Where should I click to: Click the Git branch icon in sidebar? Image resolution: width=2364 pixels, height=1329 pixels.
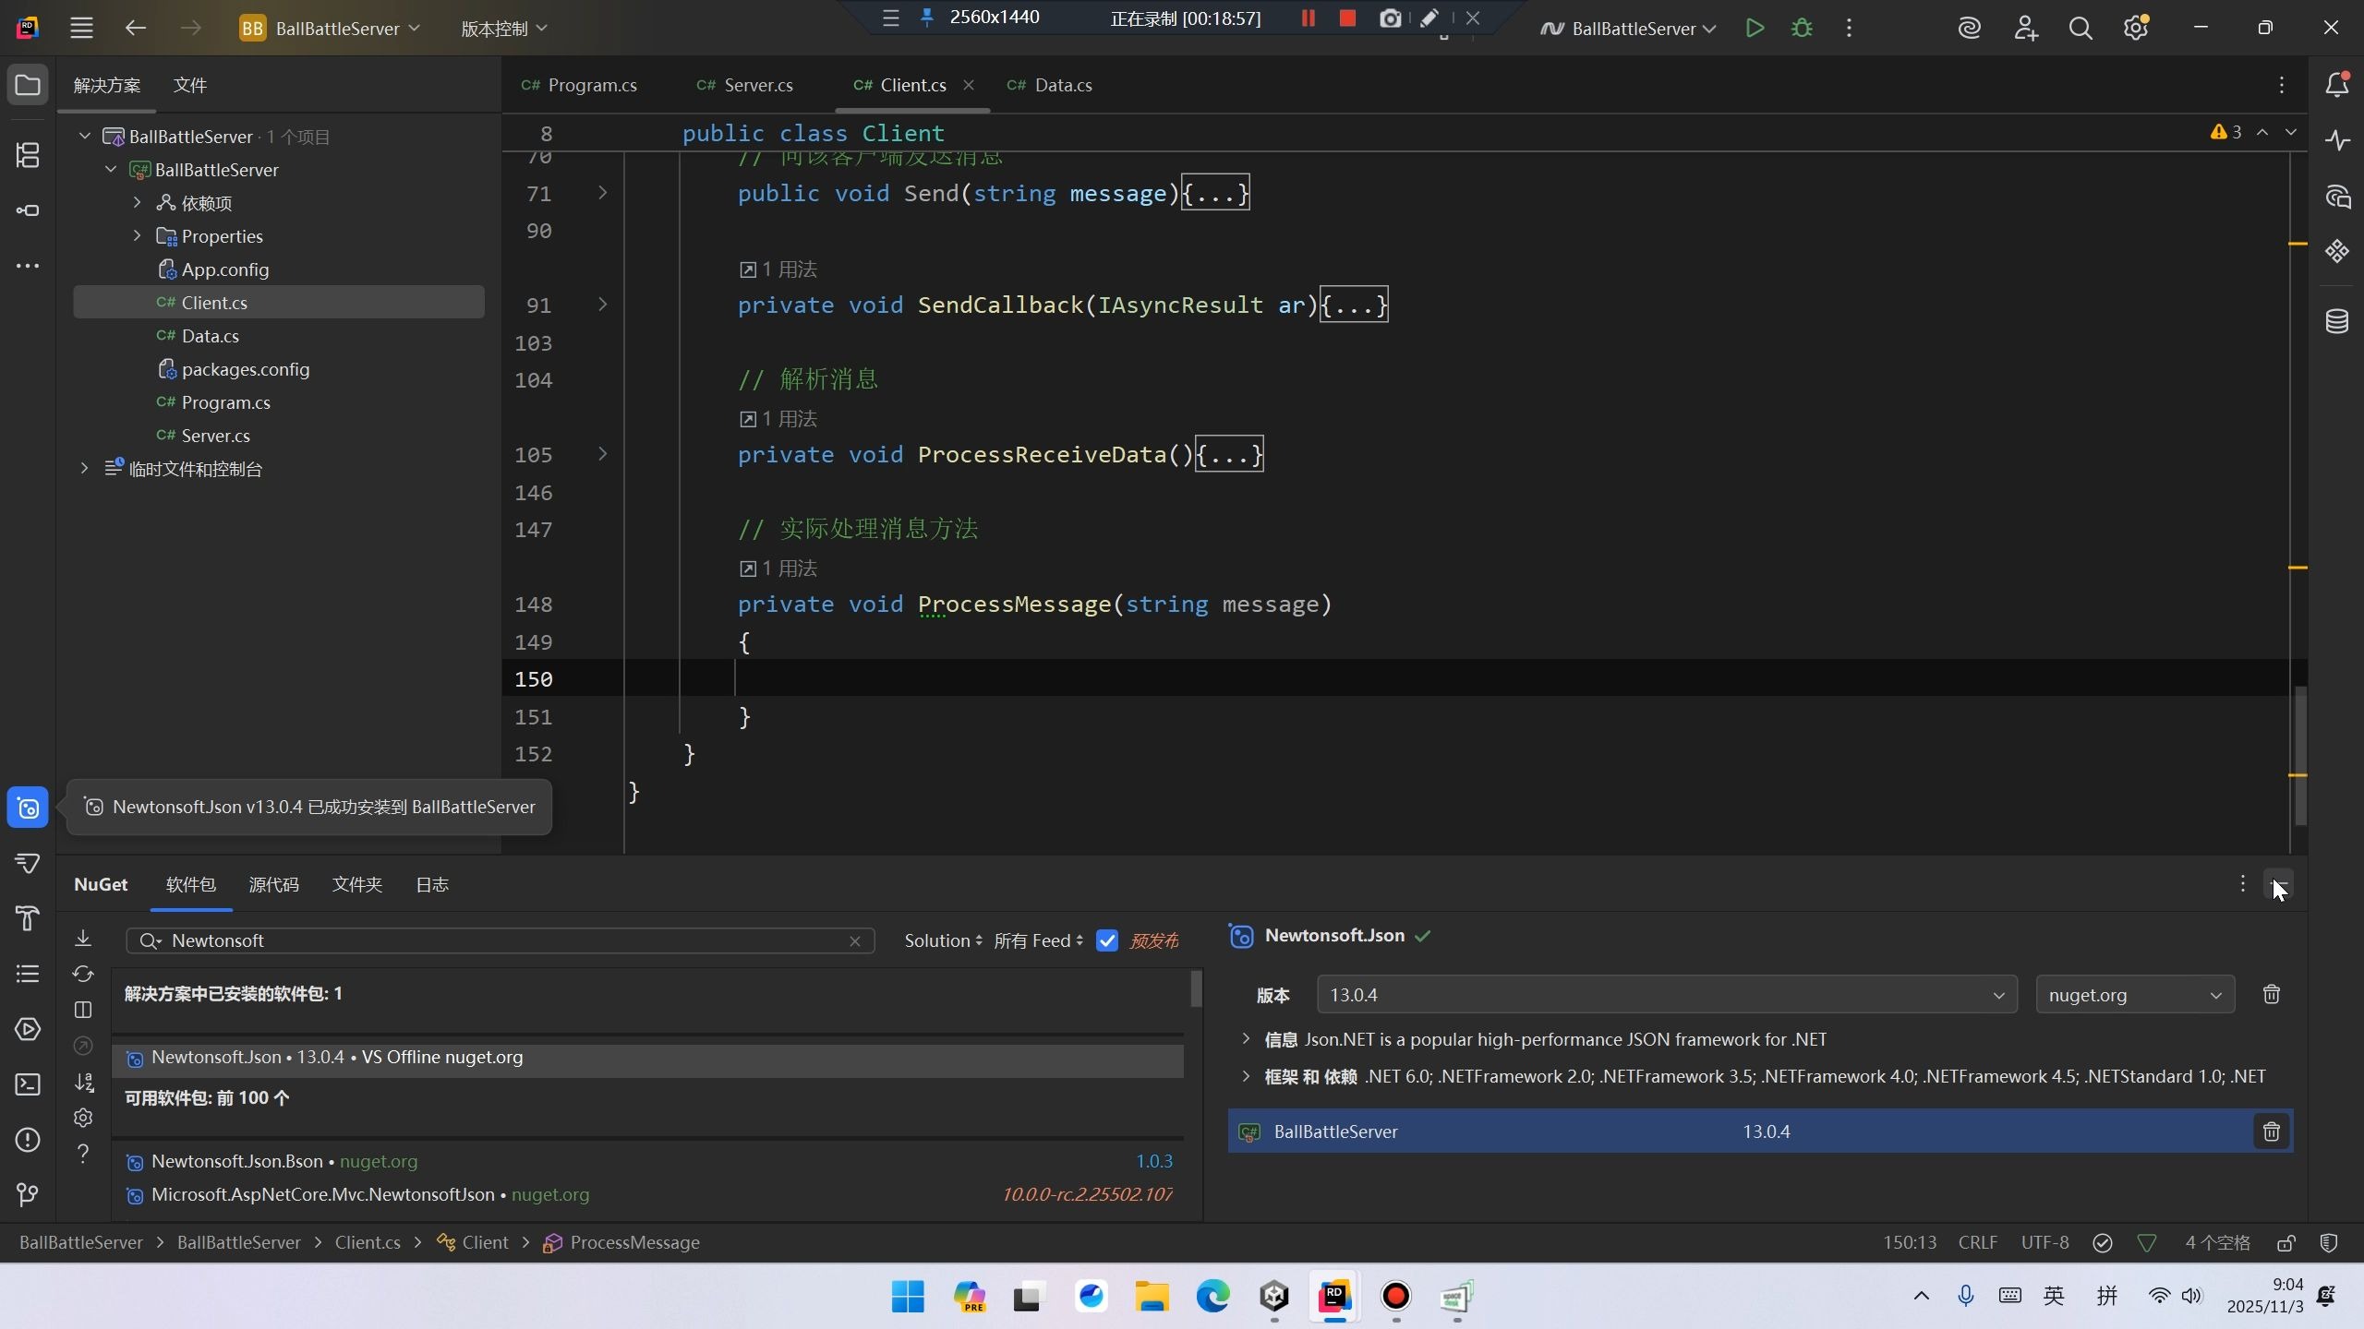[x=28, y=1195]
